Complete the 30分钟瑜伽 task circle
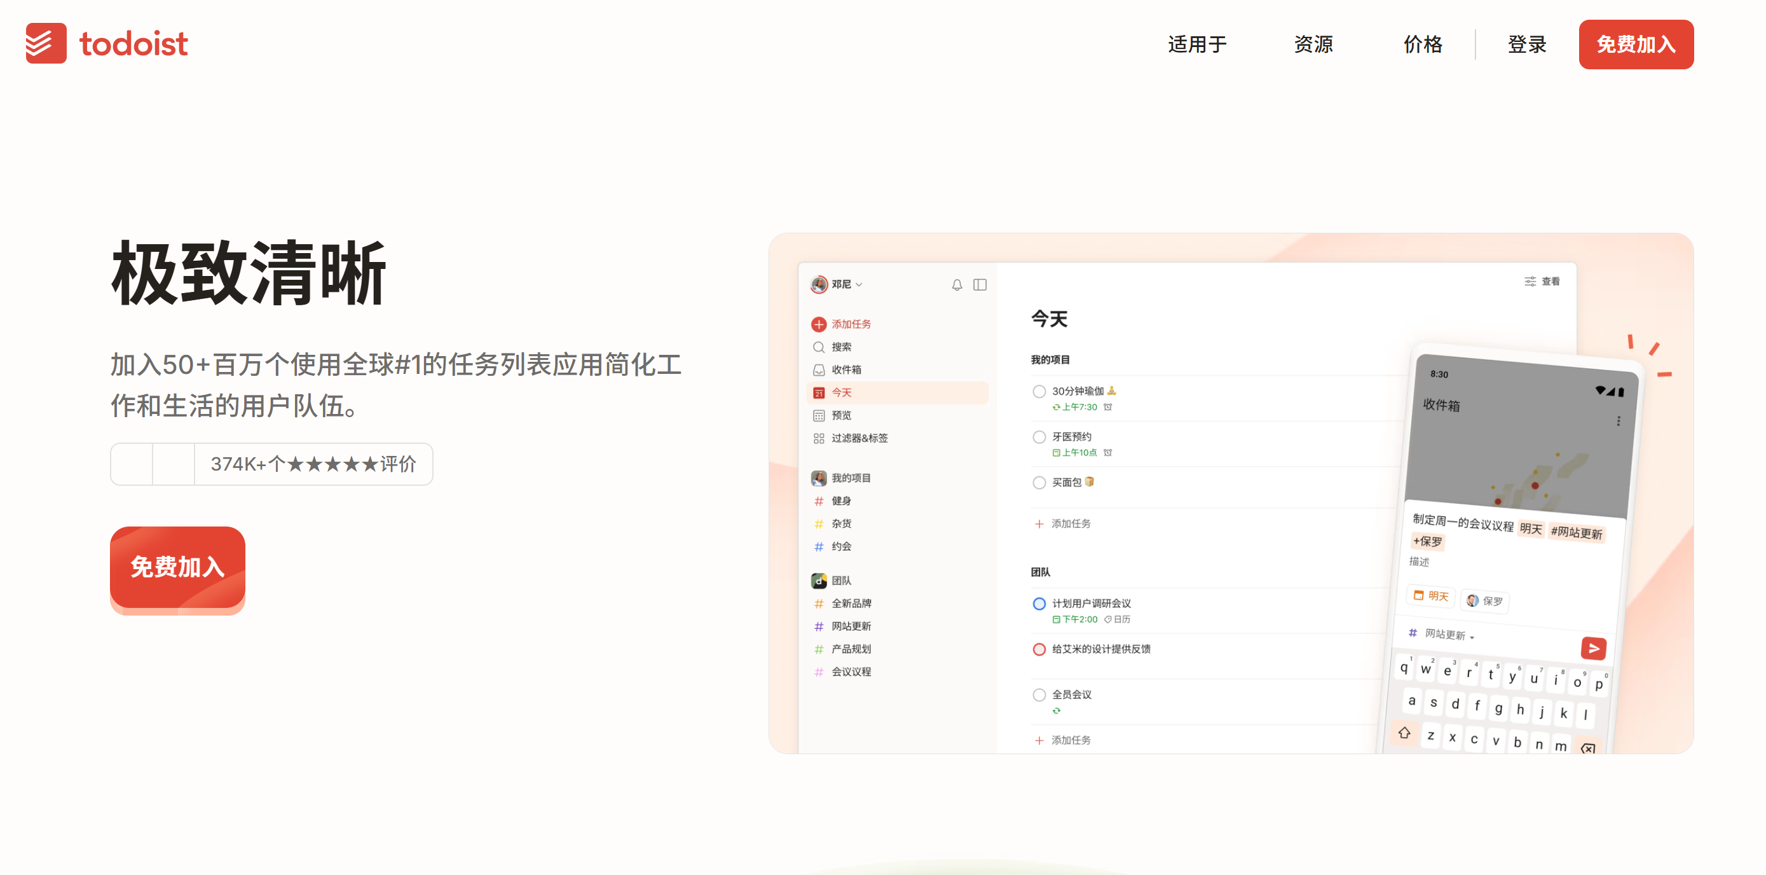This screenshot has width=1766, height=875. click(1039, 391)
